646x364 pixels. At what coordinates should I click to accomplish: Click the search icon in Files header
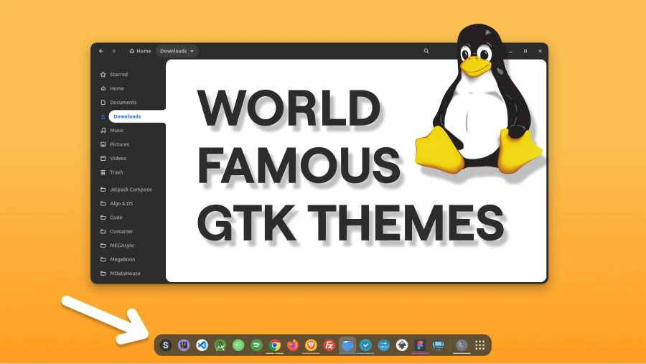click(426, 51)
